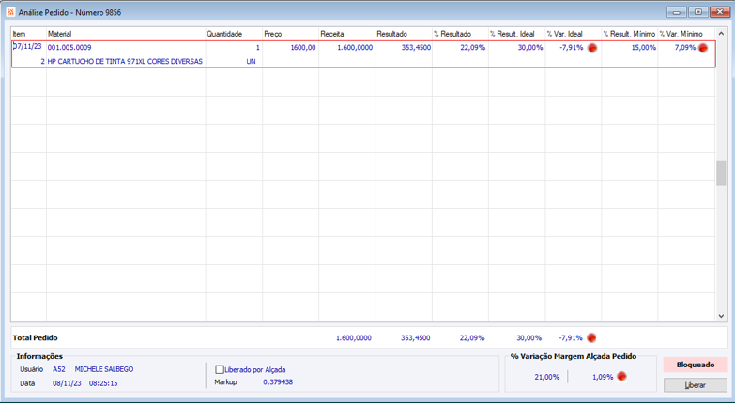Click the red indicator next to 1,09%

click(621, 377)
